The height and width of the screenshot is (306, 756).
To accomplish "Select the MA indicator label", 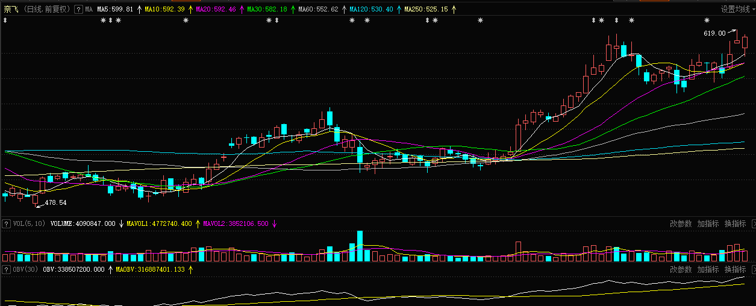I will (89, 10).
